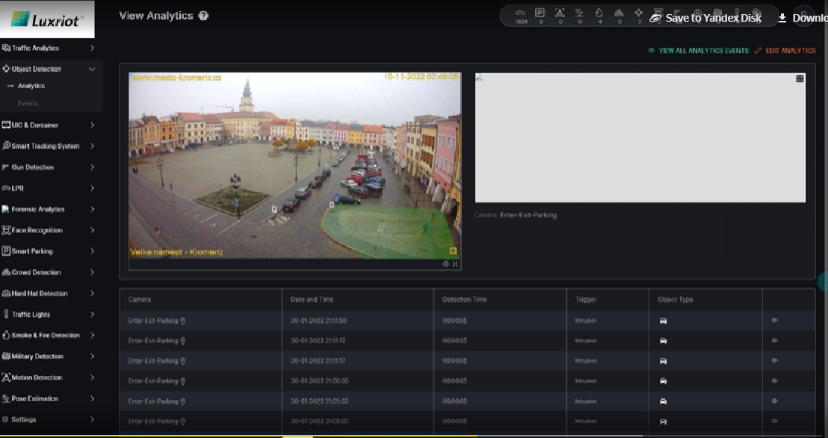Open Events under Object Detection
The image size is (828, 438).
click(28, 103)
